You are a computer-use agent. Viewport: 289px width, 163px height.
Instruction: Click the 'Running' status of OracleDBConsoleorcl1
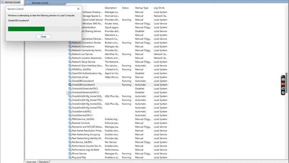(x=126, y=85)
